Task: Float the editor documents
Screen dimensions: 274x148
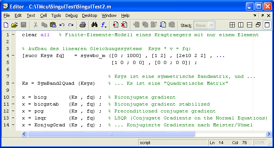Action: point(258,25)
